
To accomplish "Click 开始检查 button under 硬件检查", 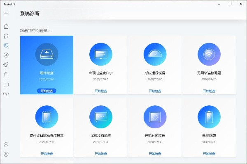I will point(47,91).
